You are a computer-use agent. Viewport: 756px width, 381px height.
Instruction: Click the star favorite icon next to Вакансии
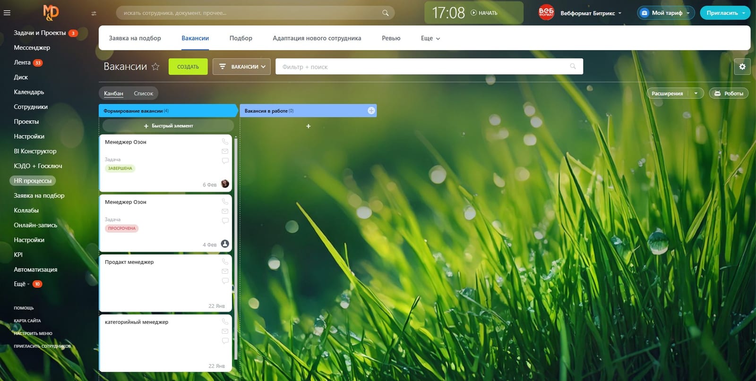click(155, 67)
